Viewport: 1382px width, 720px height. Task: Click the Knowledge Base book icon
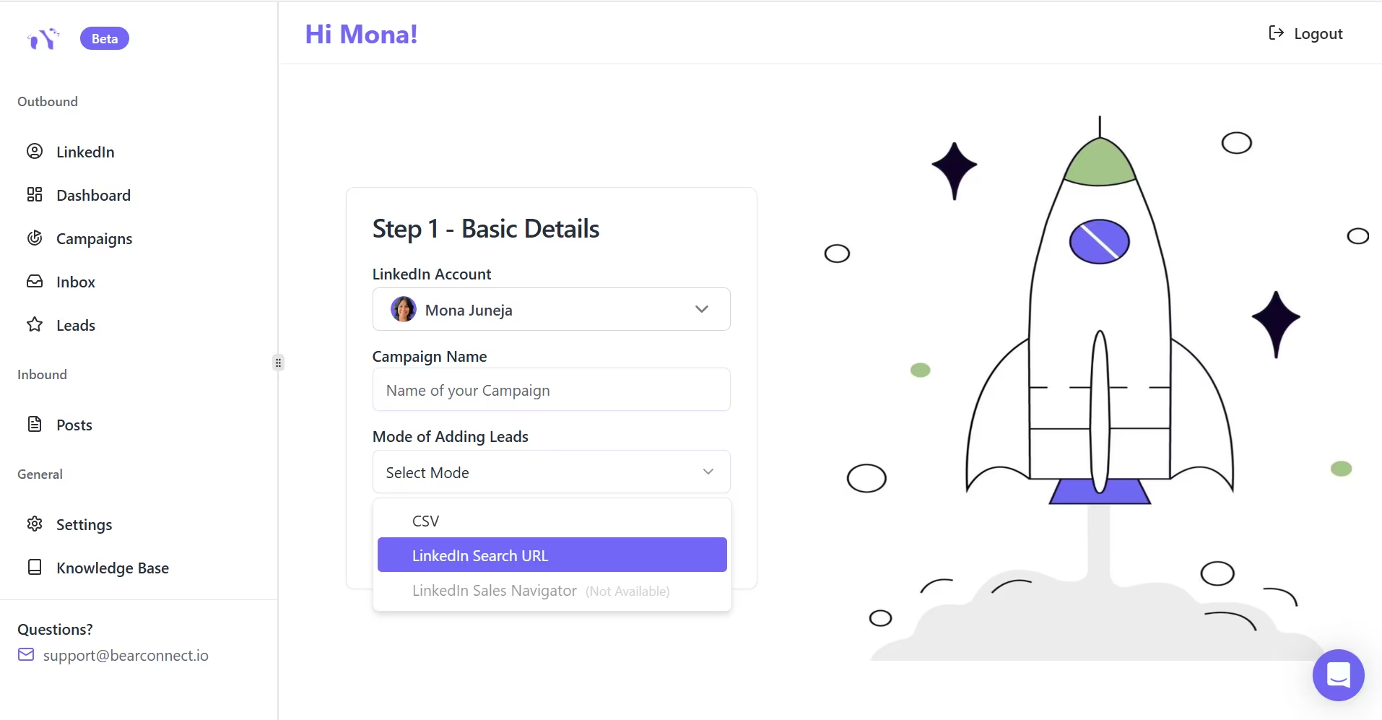35,568
